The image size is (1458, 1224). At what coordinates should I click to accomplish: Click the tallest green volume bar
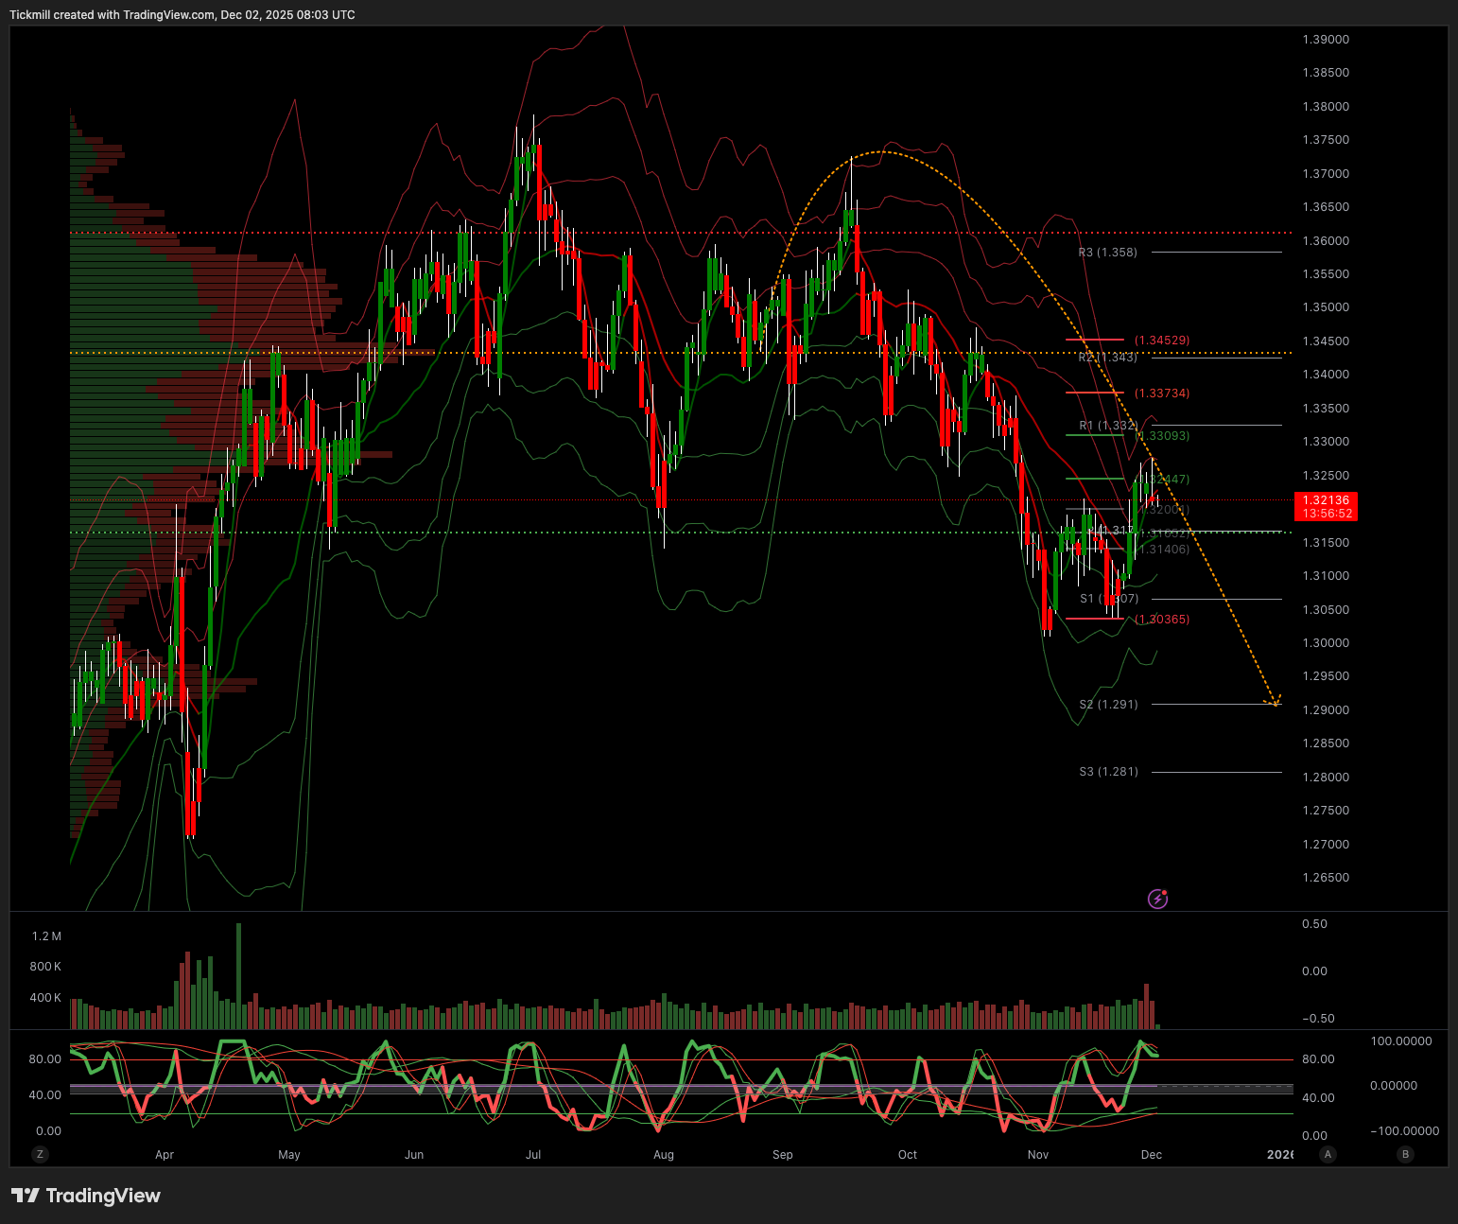point(238,974)
